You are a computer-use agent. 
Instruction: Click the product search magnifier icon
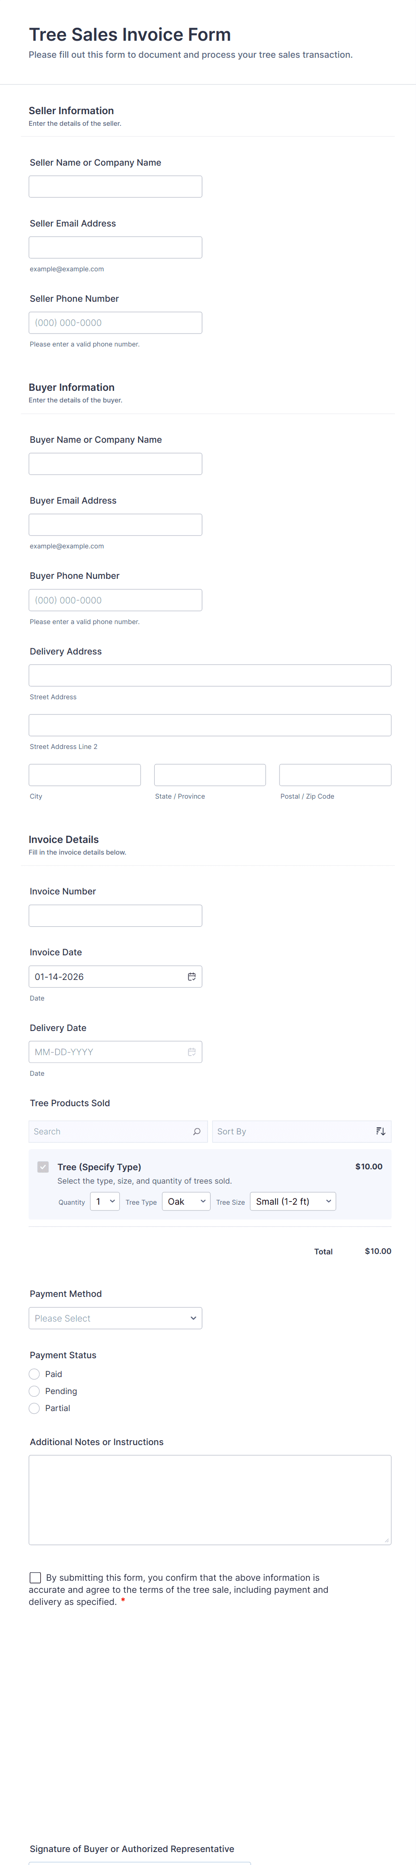tap(197, 1132)
